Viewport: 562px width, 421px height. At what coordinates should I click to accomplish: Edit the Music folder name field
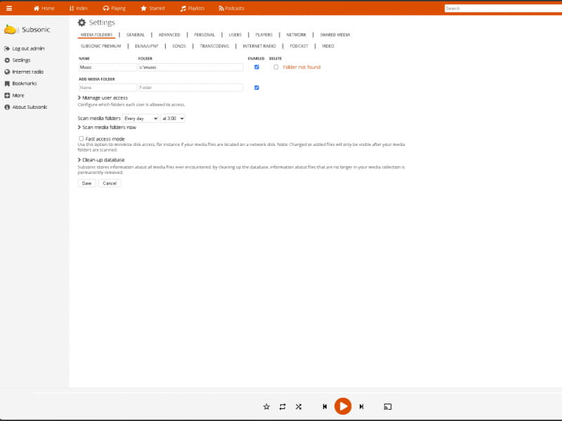pos(107,67)
